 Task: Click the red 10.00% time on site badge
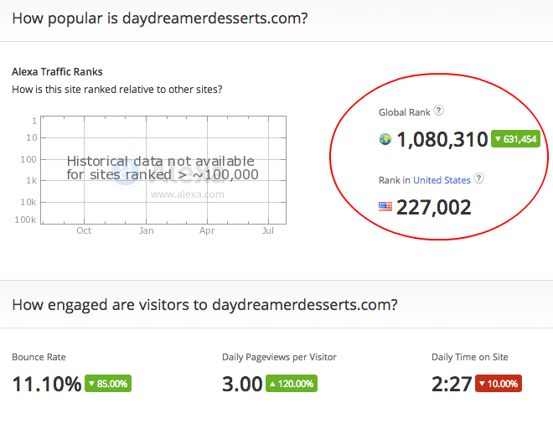pyautogui.click(x=499, y=384)
